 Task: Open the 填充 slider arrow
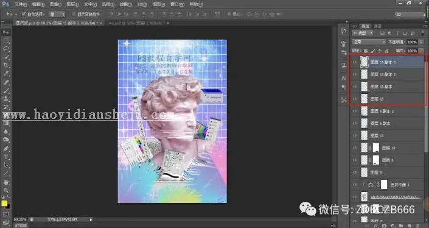point(421,51)
